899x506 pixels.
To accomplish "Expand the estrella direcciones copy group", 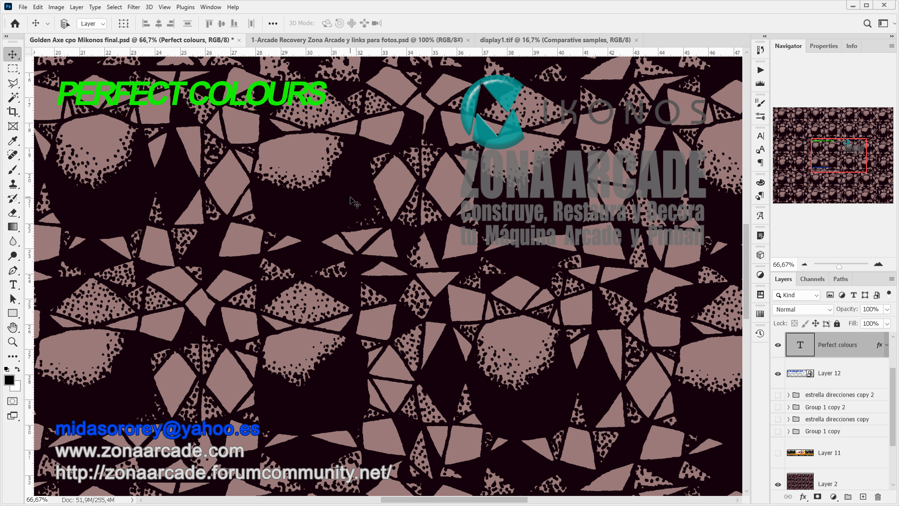I will pos(788,419).
